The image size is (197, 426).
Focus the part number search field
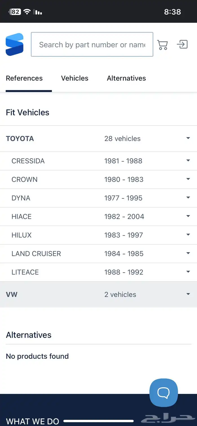[92, 44]
